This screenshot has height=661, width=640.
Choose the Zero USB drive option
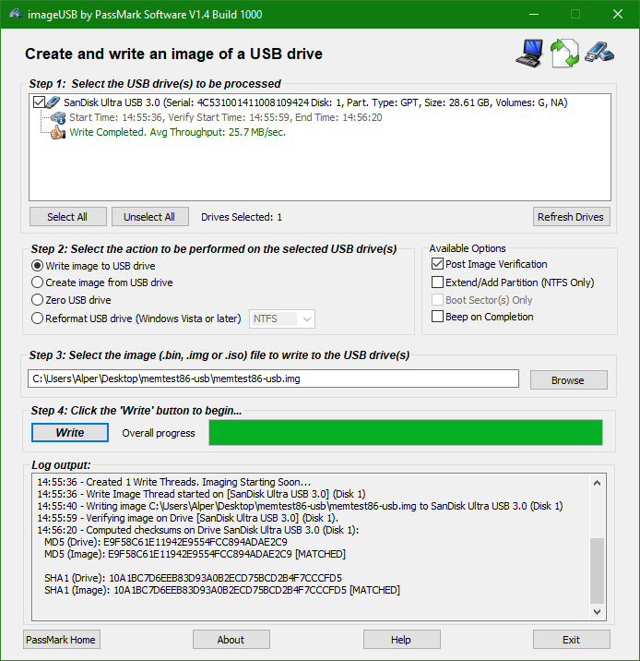(x=38, y=300)
